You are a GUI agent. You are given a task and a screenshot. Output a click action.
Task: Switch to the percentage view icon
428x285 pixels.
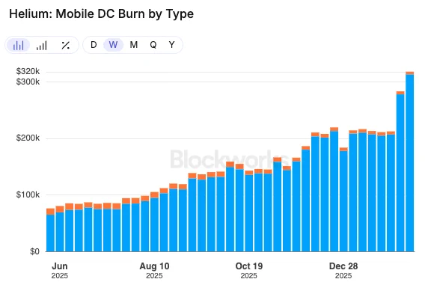66,45
